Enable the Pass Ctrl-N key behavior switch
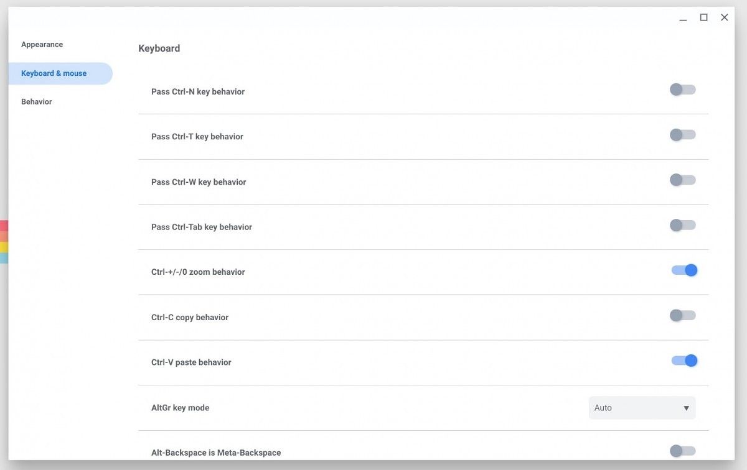This screenshot has width=747, height=470. point(683,90)
